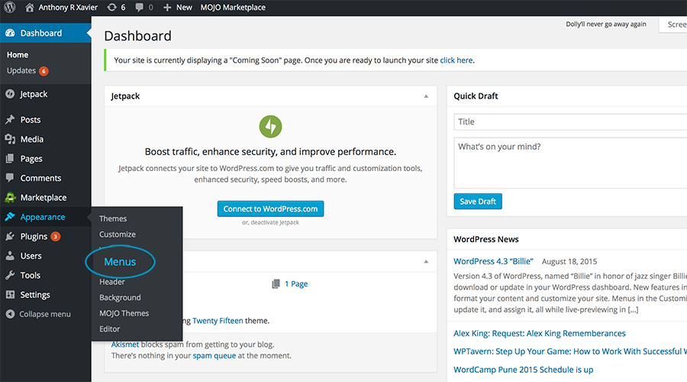Open the WPTavern Step Up Your Game link
Viewport: 687px width, 382px height.
570,351
